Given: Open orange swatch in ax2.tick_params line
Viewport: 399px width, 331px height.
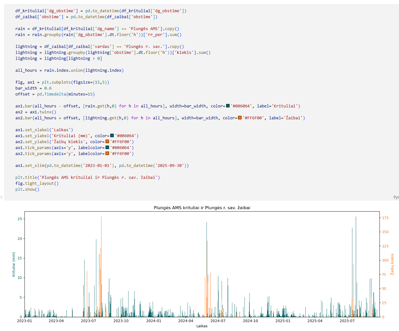Looking at the screenshot, I should pyautogui.click(x=107, y=154).
